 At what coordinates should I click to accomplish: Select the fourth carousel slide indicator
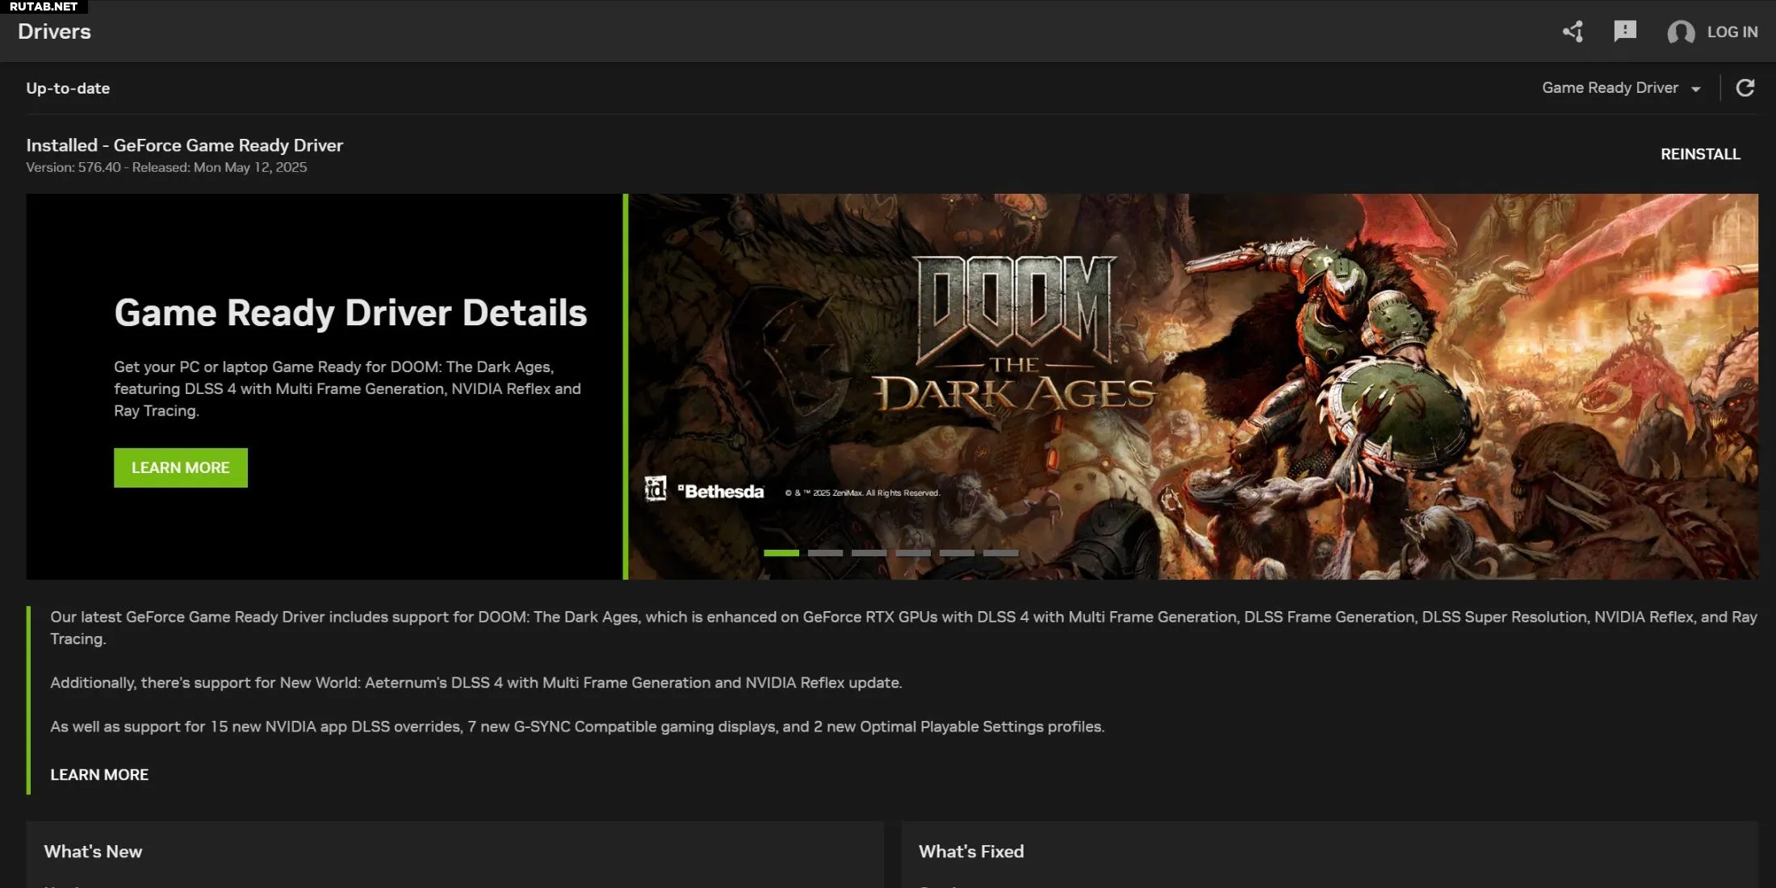(x=913, y=553)
